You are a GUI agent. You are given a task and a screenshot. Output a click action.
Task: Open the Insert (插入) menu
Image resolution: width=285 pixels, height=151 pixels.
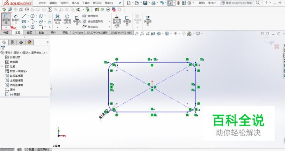tap(75, 3)
